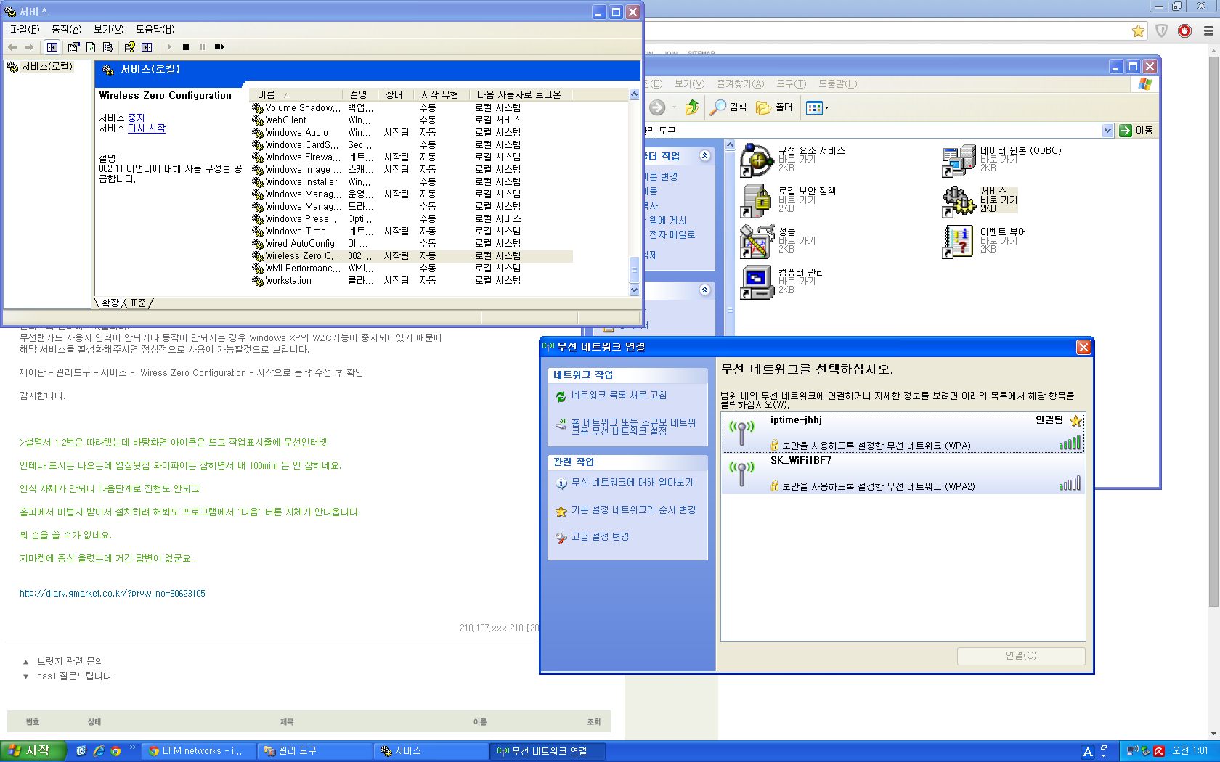The height and width of the screenshot is (762, 1220).
Task: Expand the nas1 질문드립니다. post link
Action: (x=76, y=676)
